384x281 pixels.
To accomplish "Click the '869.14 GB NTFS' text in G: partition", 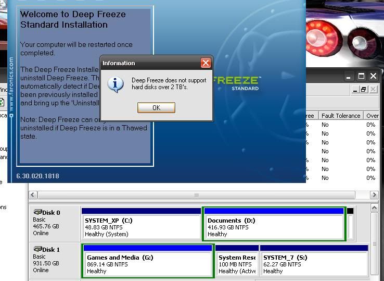I will [107, 264].
